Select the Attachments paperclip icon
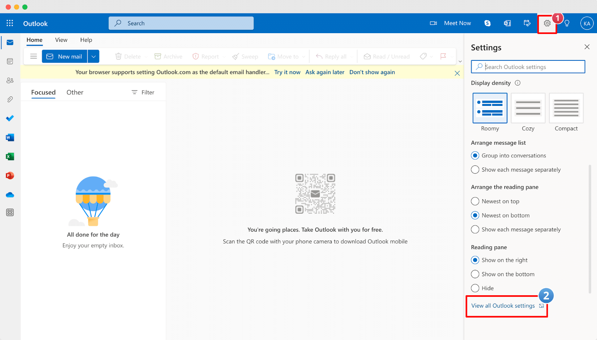Image resolution: width=597 pixels, height=340 pixels. pos(10,99)
